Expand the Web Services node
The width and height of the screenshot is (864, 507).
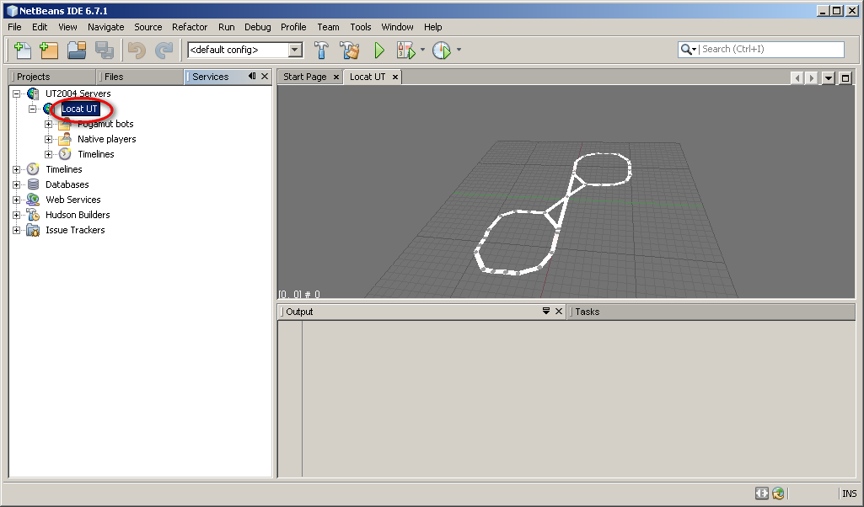click(17, 200)
